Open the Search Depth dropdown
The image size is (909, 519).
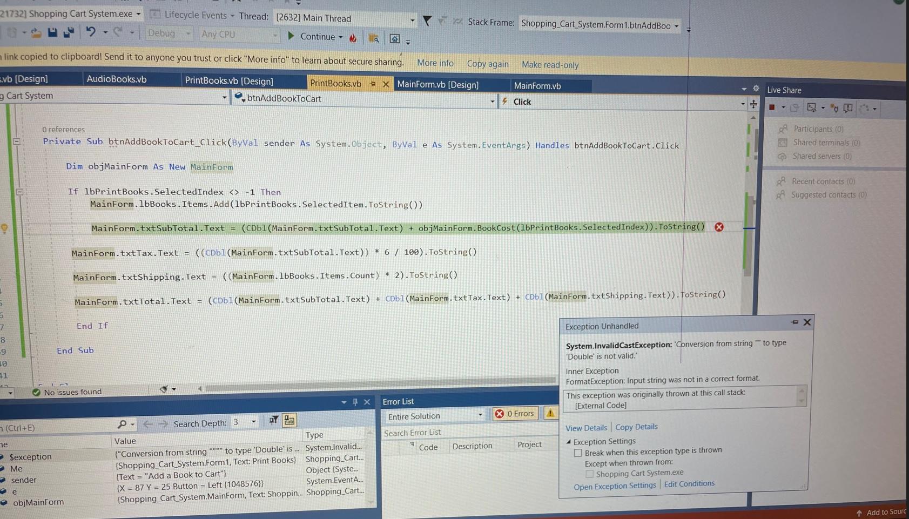[253, 422]
